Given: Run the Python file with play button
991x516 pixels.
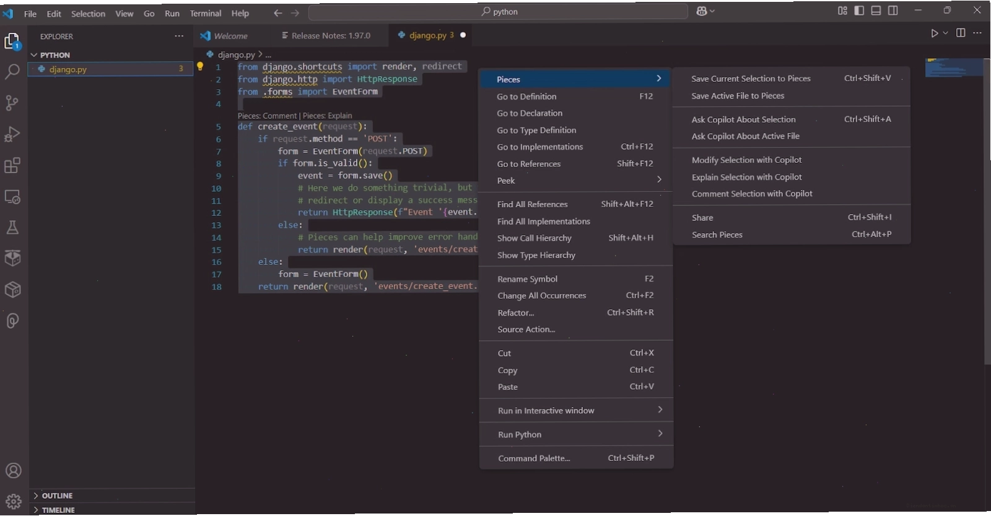Looking at the screenshot, I should point(934,33).
